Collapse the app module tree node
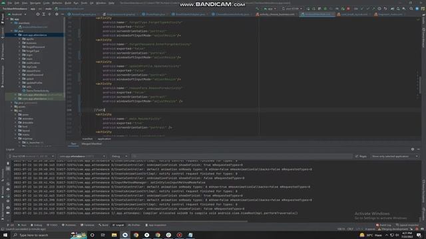This screenshot has height=239, width=426. [7, 19]
